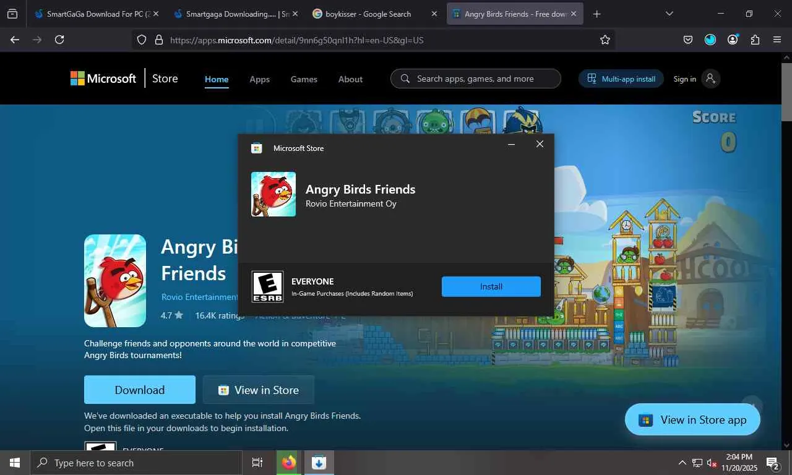Go to the Games section
The height and width of the screenshot is (475, 792).
pyautogui.click(x=304, y=79)
